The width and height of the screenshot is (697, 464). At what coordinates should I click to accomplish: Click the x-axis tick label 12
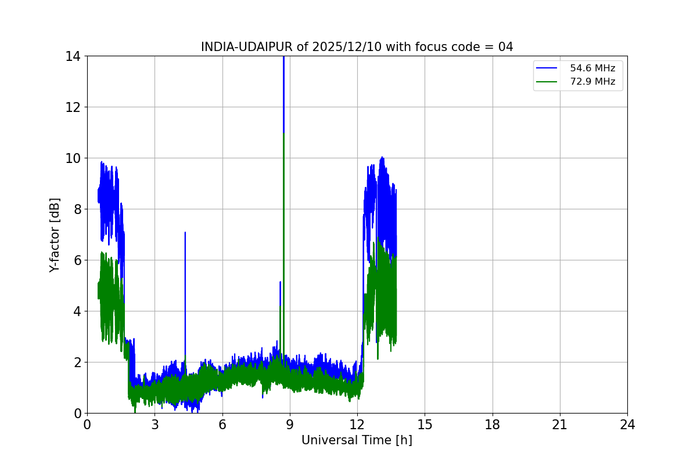(x=357, y=425)
